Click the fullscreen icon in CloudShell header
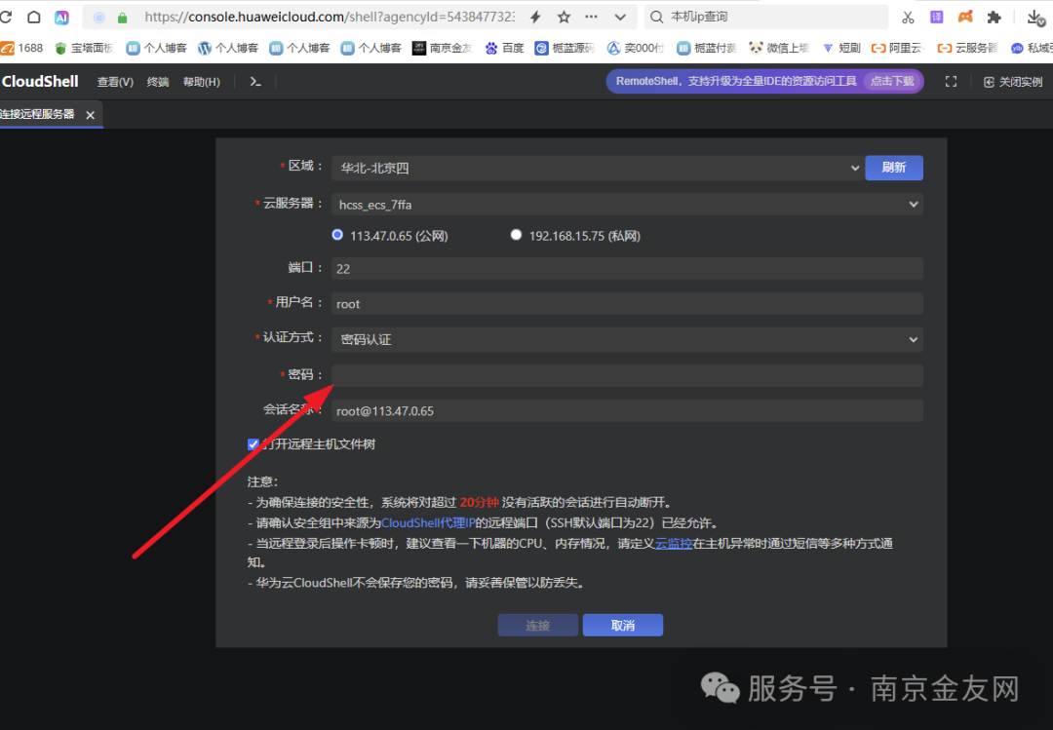The width and height of the screenshot is (1053, 730). point(951,82)
